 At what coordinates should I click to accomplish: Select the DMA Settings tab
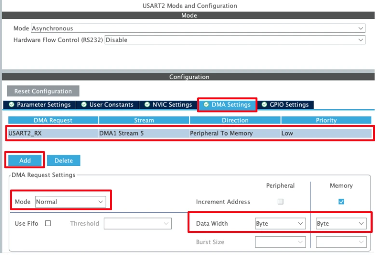pos(227,105)
